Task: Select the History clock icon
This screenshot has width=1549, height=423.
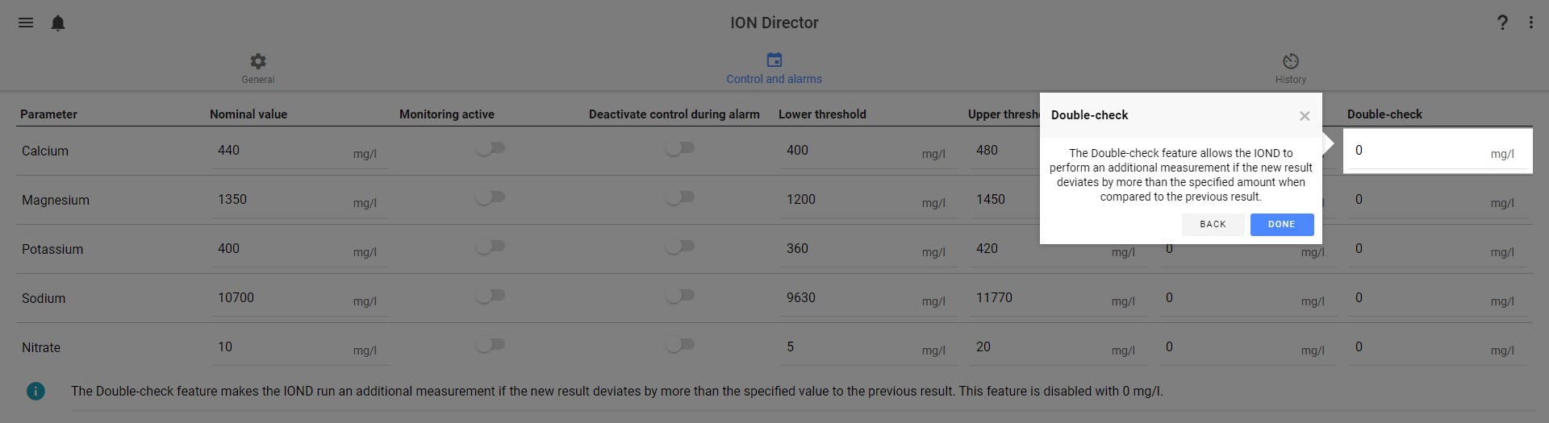Action: (x=1291, y=61)
